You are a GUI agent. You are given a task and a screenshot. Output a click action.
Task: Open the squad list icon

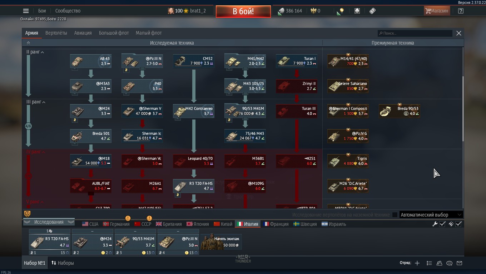coord(429,263)
